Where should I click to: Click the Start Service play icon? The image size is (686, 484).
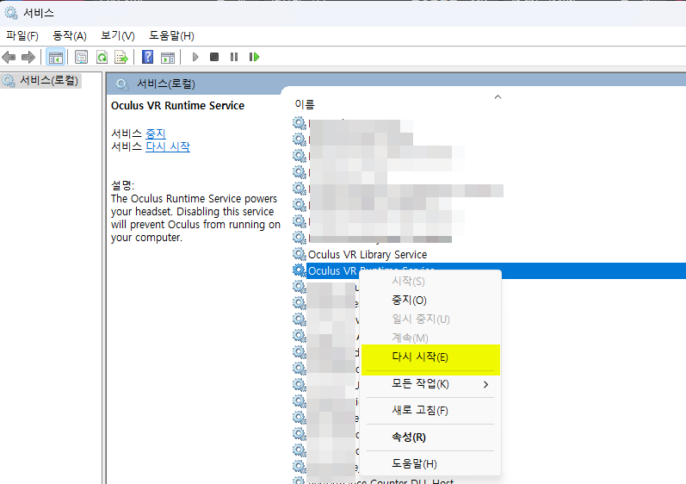coord(195,57)
